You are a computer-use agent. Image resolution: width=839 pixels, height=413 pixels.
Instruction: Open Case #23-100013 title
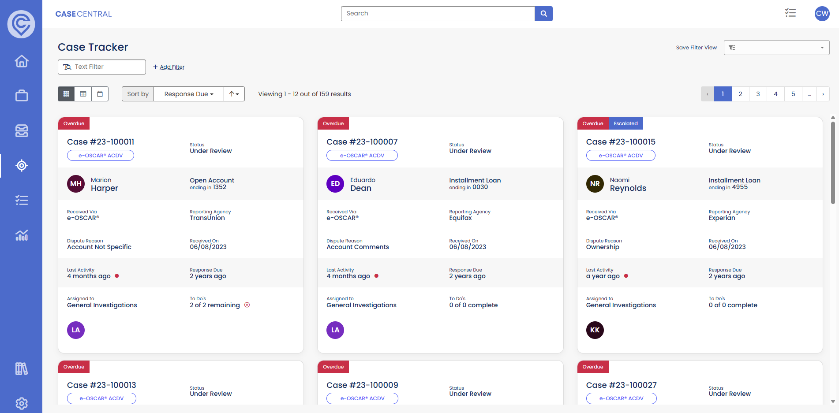(101, 385)
